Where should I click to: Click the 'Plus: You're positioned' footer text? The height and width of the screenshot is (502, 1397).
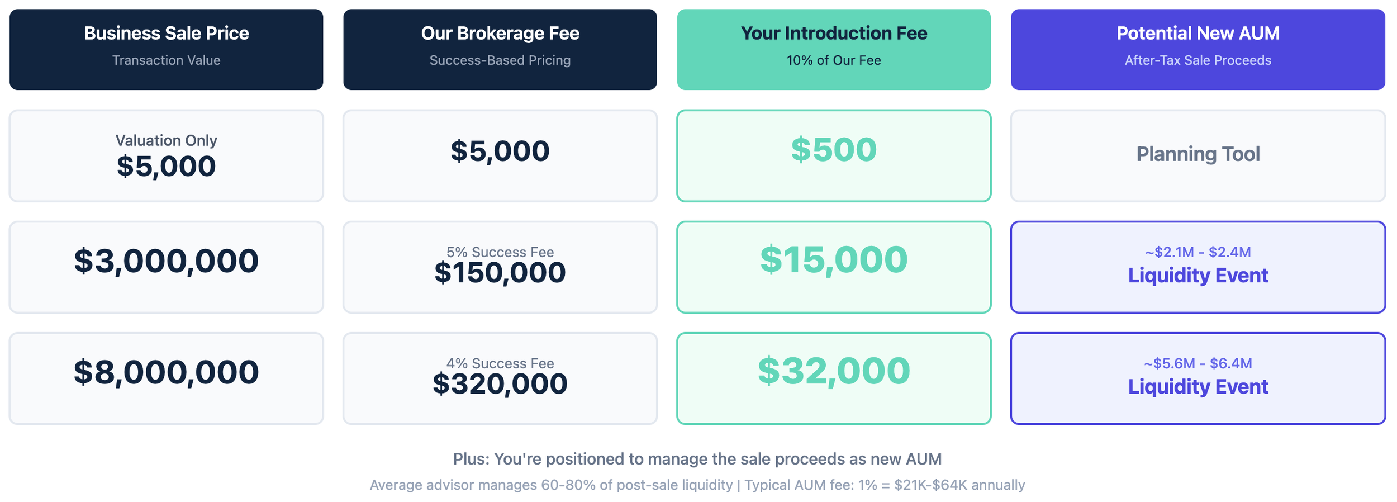[x=697, y=459]
